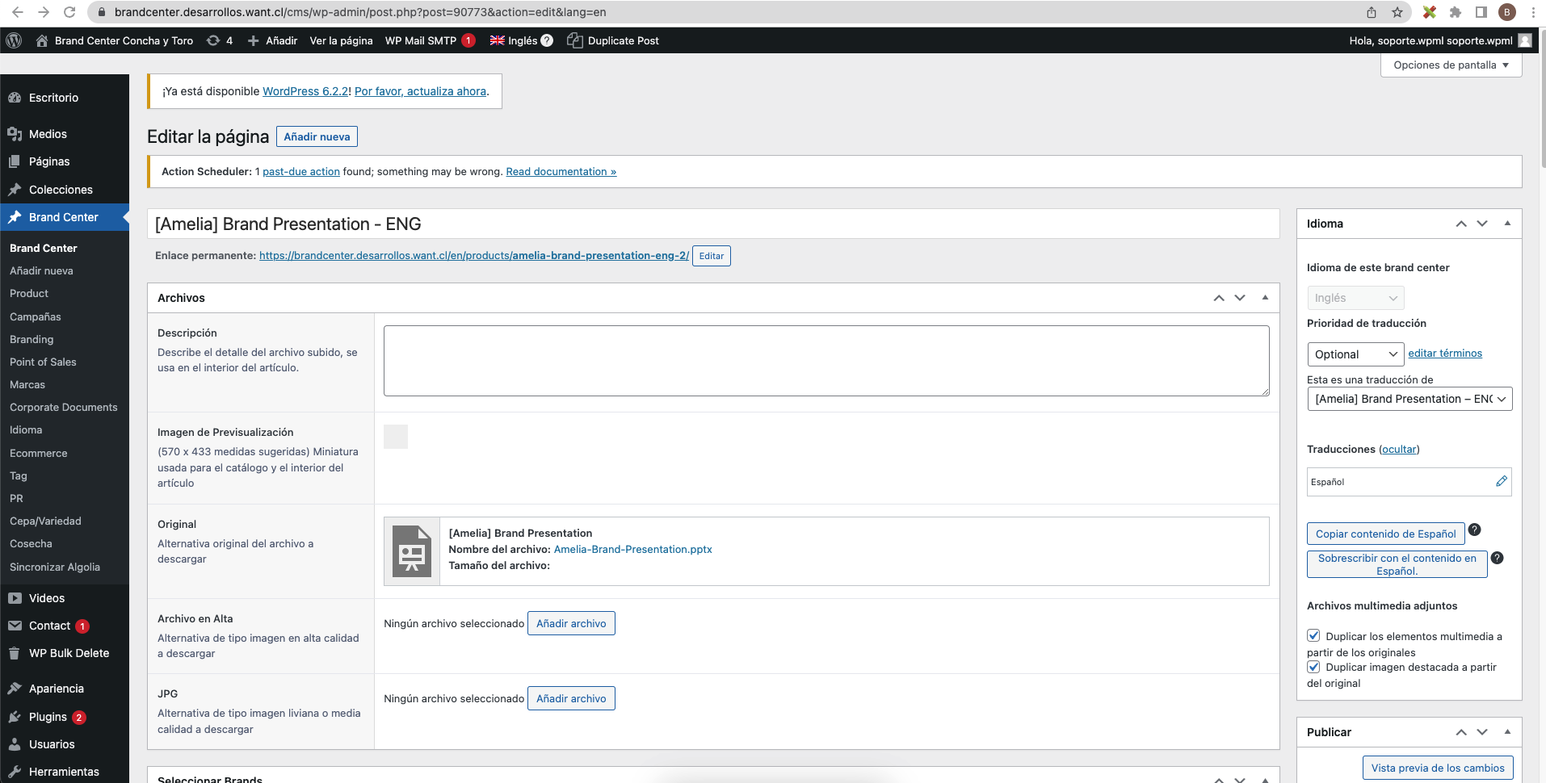Open the Opciones de pantalla dropdown
Image resolution: width=1546 pixels, height=783 pixels.
tap(1451, 65)
